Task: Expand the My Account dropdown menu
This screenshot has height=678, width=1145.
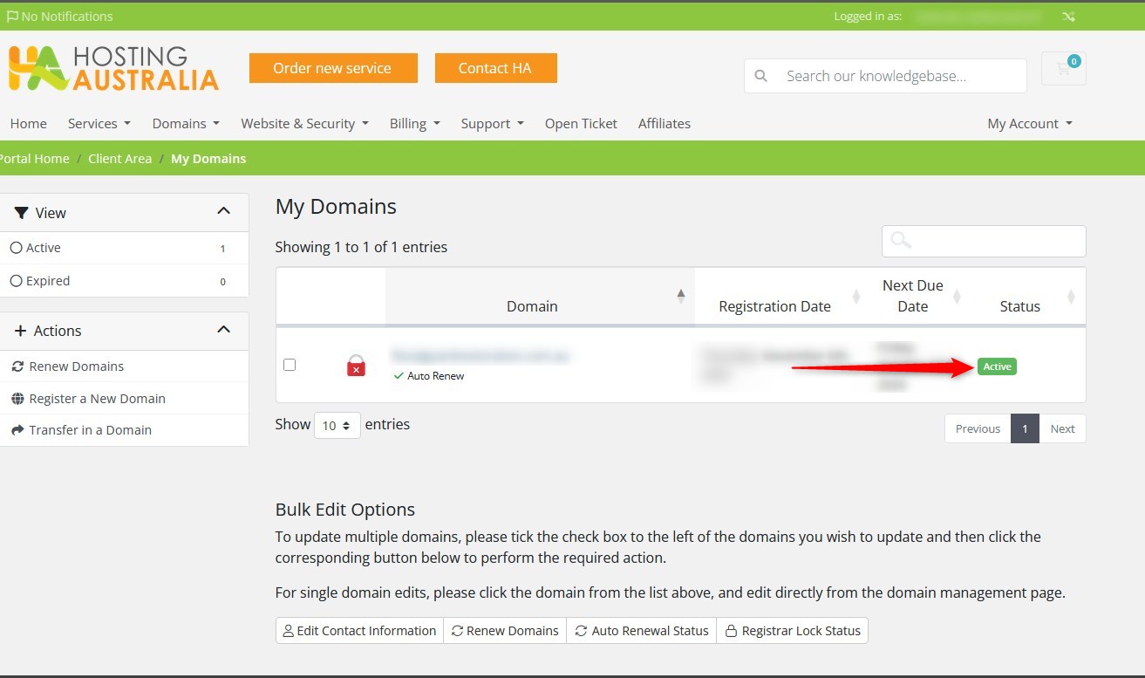Action: 1029,124
